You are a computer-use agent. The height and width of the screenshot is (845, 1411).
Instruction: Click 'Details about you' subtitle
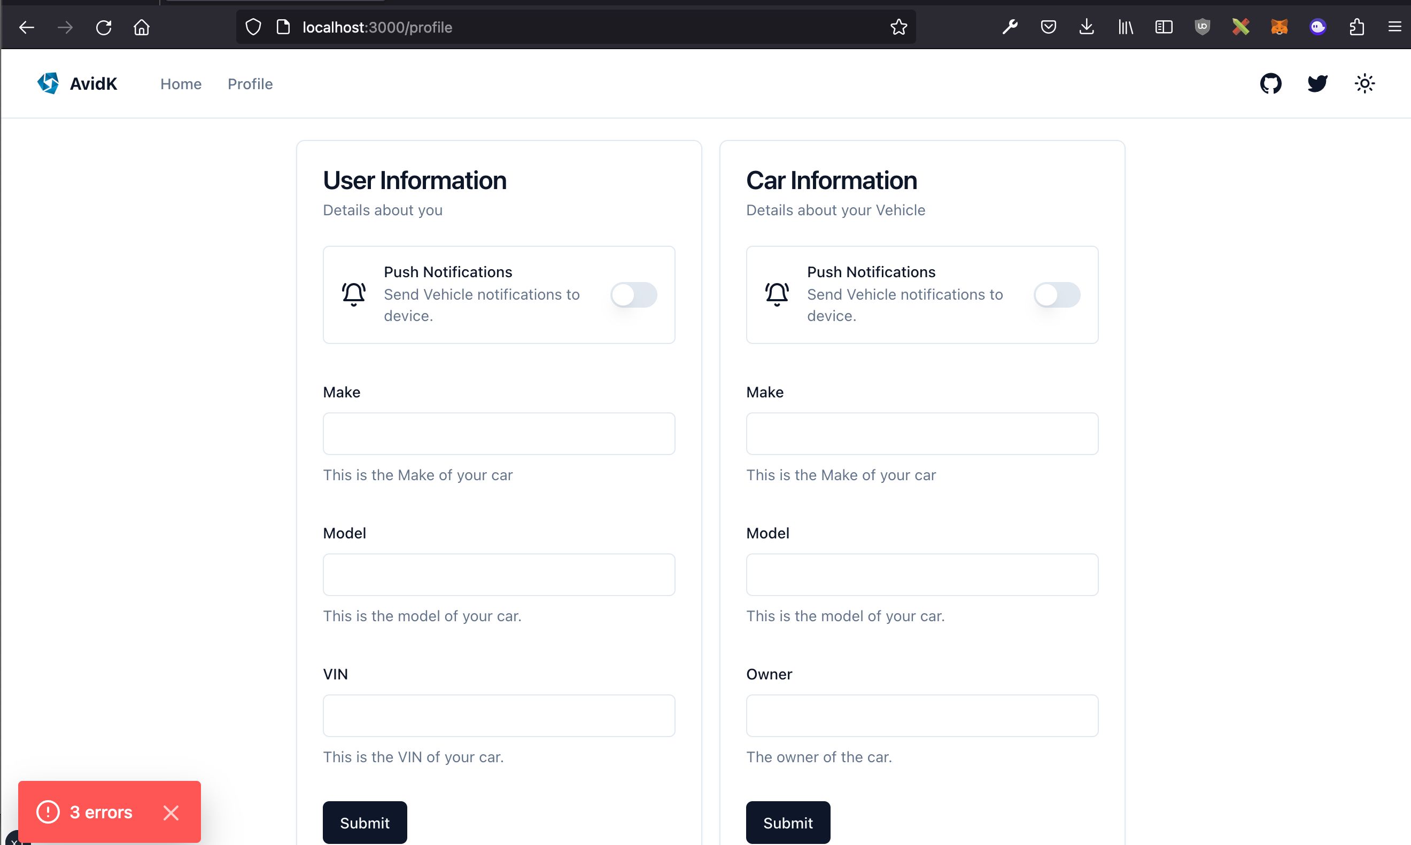[x=382, y=210]
